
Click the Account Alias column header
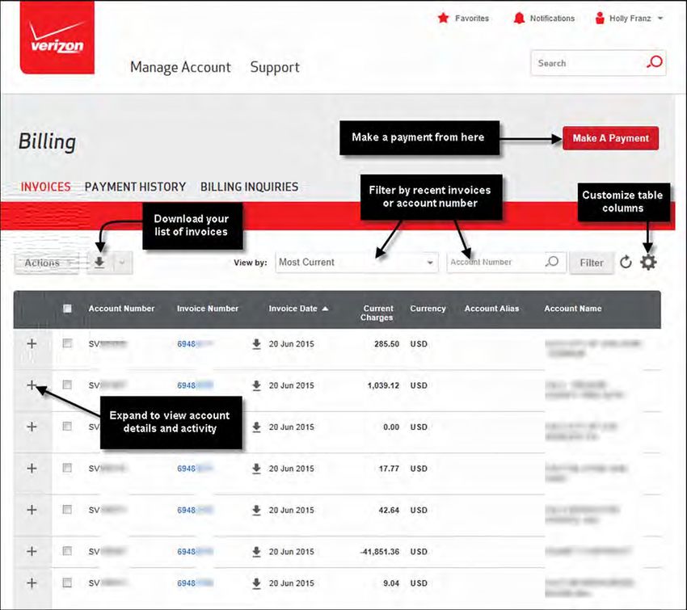click(x=491, y=309)
